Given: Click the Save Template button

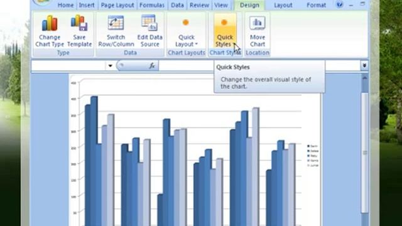Looking at the screenshot, I should [x=79, y=31].
